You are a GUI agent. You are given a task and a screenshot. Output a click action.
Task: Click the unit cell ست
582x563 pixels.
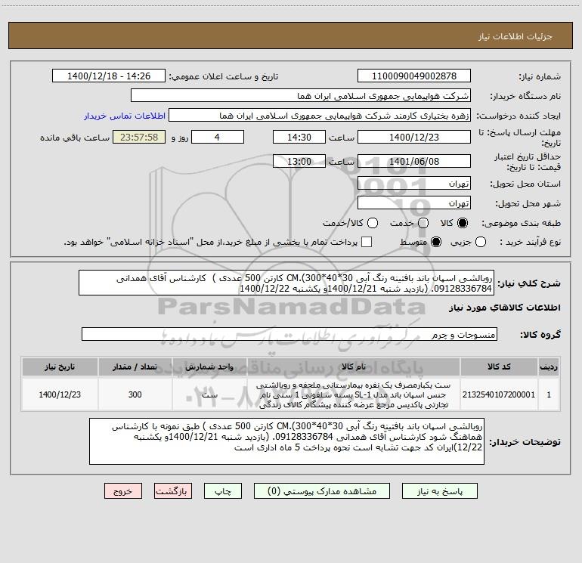coord(209,394)
